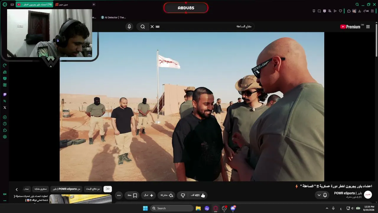Select the من POWR eSports chip
The height and width of the screenshot is (213, 378).
pos(67,189)
